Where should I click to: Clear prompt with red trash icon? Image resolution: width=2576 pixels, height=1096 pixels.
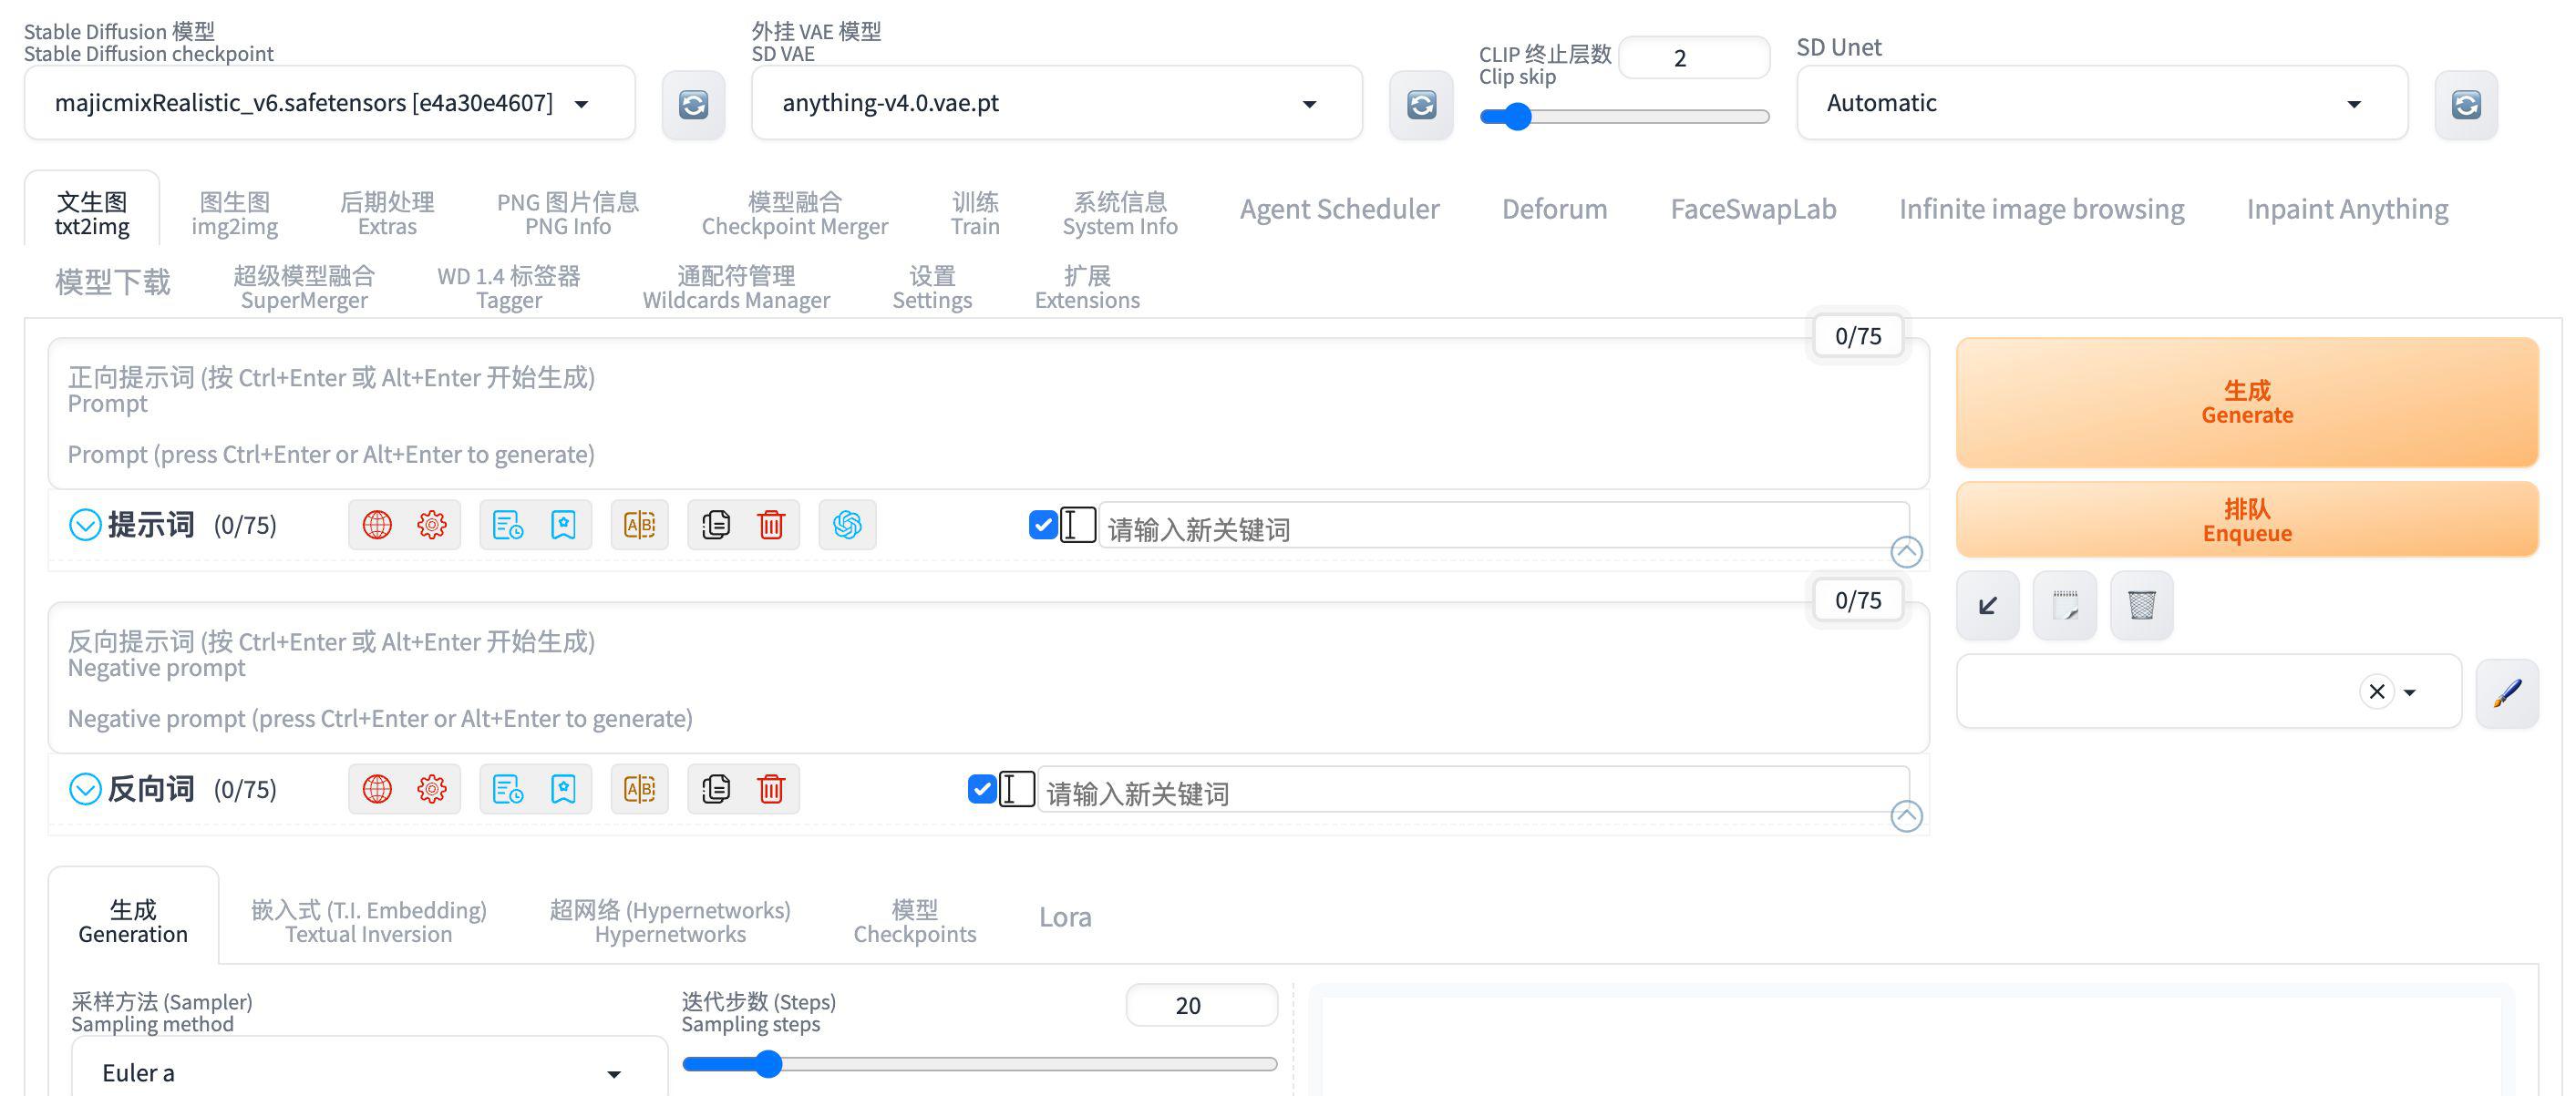point(771,525)
